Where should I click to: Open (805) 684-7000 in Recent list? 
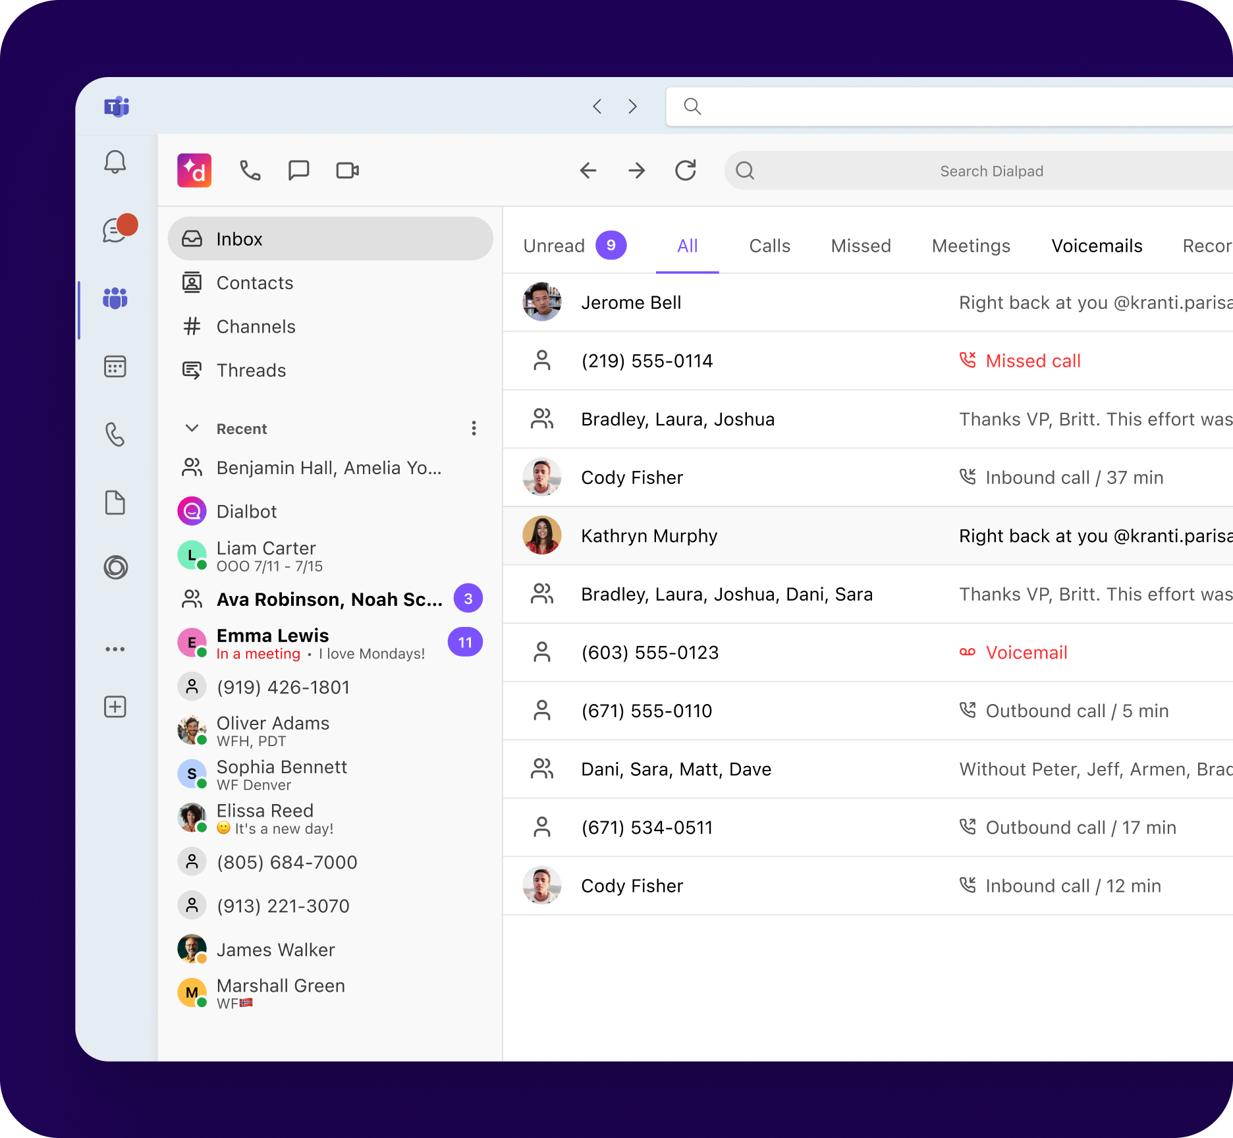tap(331, 862)
